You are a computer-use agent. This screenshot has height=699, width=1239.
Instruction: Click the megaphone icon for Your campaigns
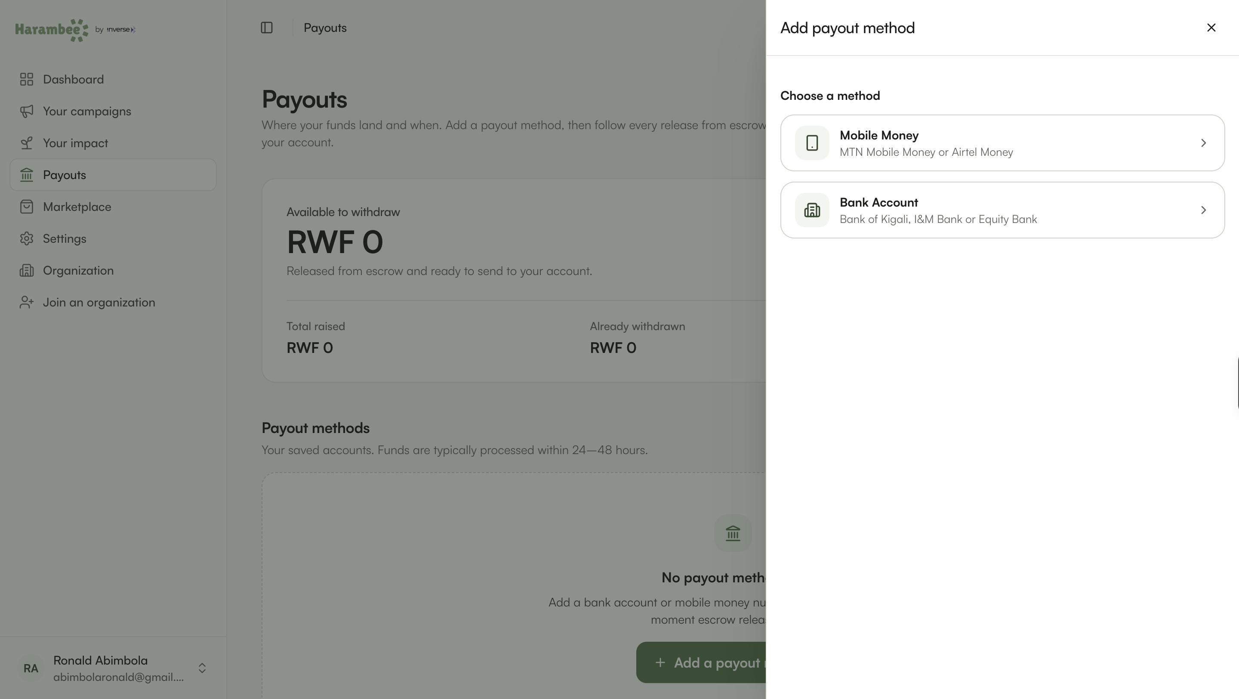coord(26,111)
